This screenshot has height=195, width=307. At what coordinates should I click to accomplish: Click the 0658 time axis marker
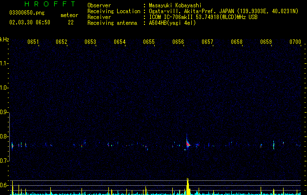coord(237,42)
